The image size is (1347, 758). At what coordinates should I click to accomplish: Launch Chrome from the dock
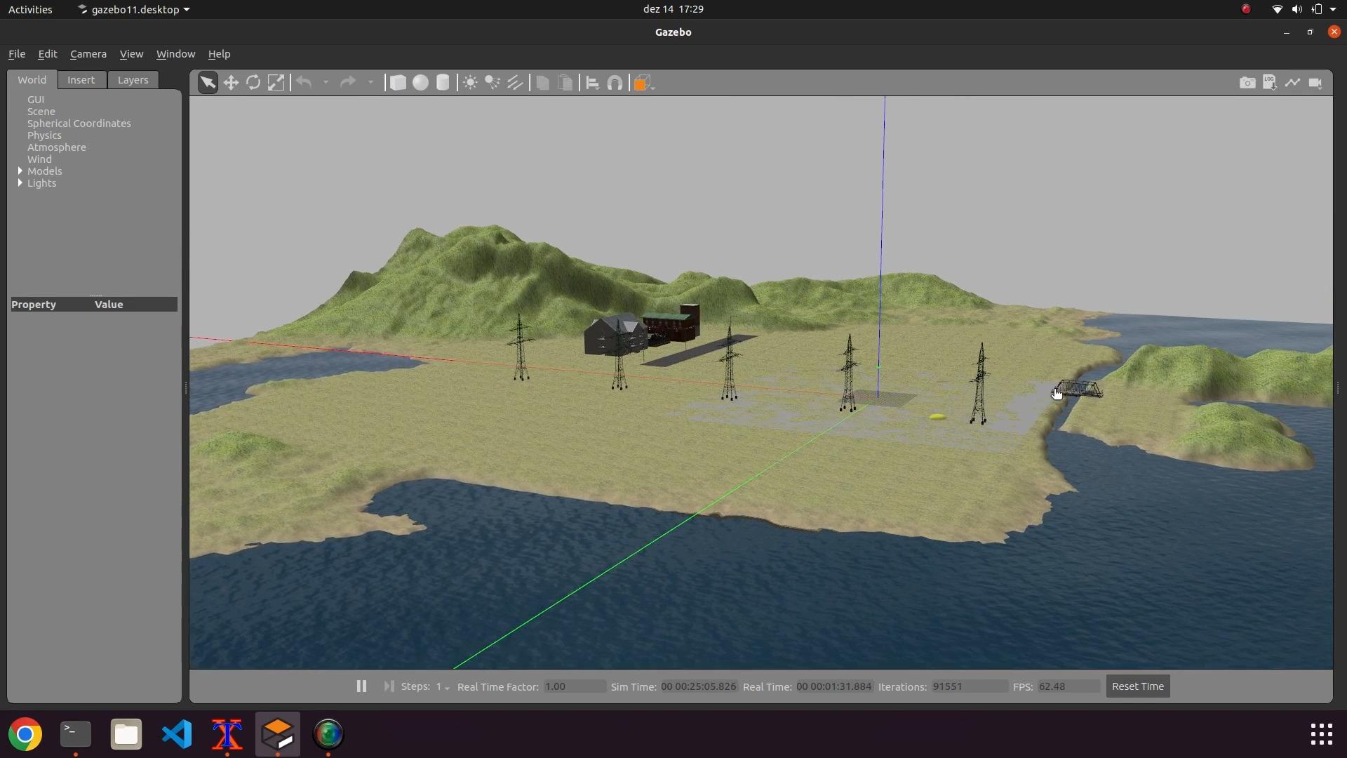pos(25,735)
